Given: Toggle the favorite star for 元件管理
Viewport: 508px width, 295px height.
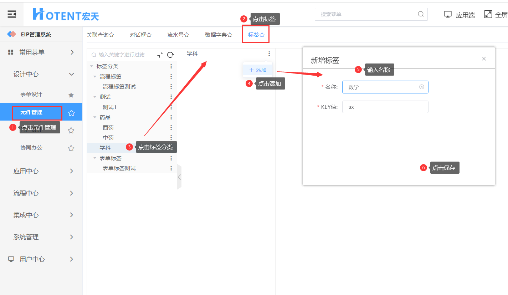Looking at the screenshot, I should pos(71,113).
